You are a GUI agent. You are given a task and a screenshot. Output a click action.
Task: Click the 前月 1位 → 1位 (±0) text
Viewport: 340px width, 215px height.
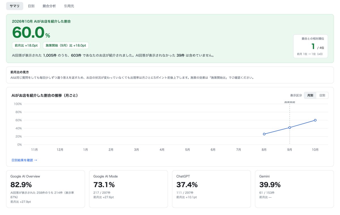point(310,54)
